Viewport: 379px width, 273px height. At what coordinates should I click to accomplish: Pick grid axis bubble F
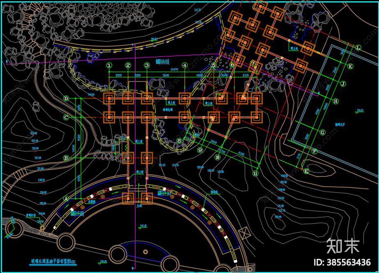click(x=314, y=151)
